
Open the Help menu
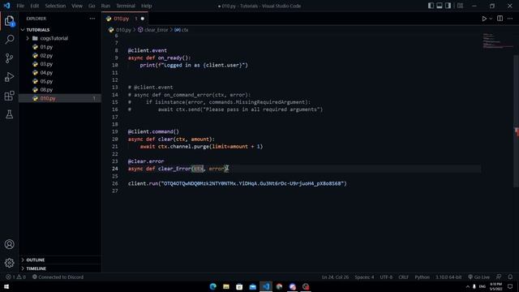146,6
